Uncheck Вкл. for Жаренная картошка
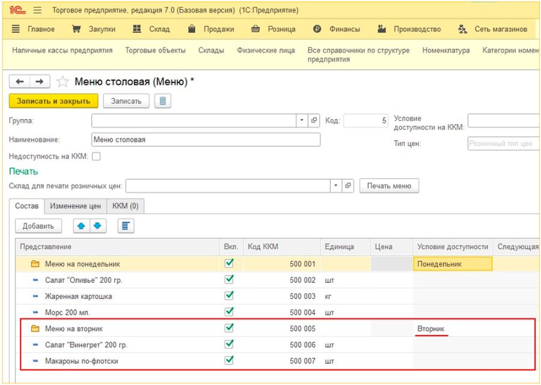The image size is (541, 385). point(229,296)
